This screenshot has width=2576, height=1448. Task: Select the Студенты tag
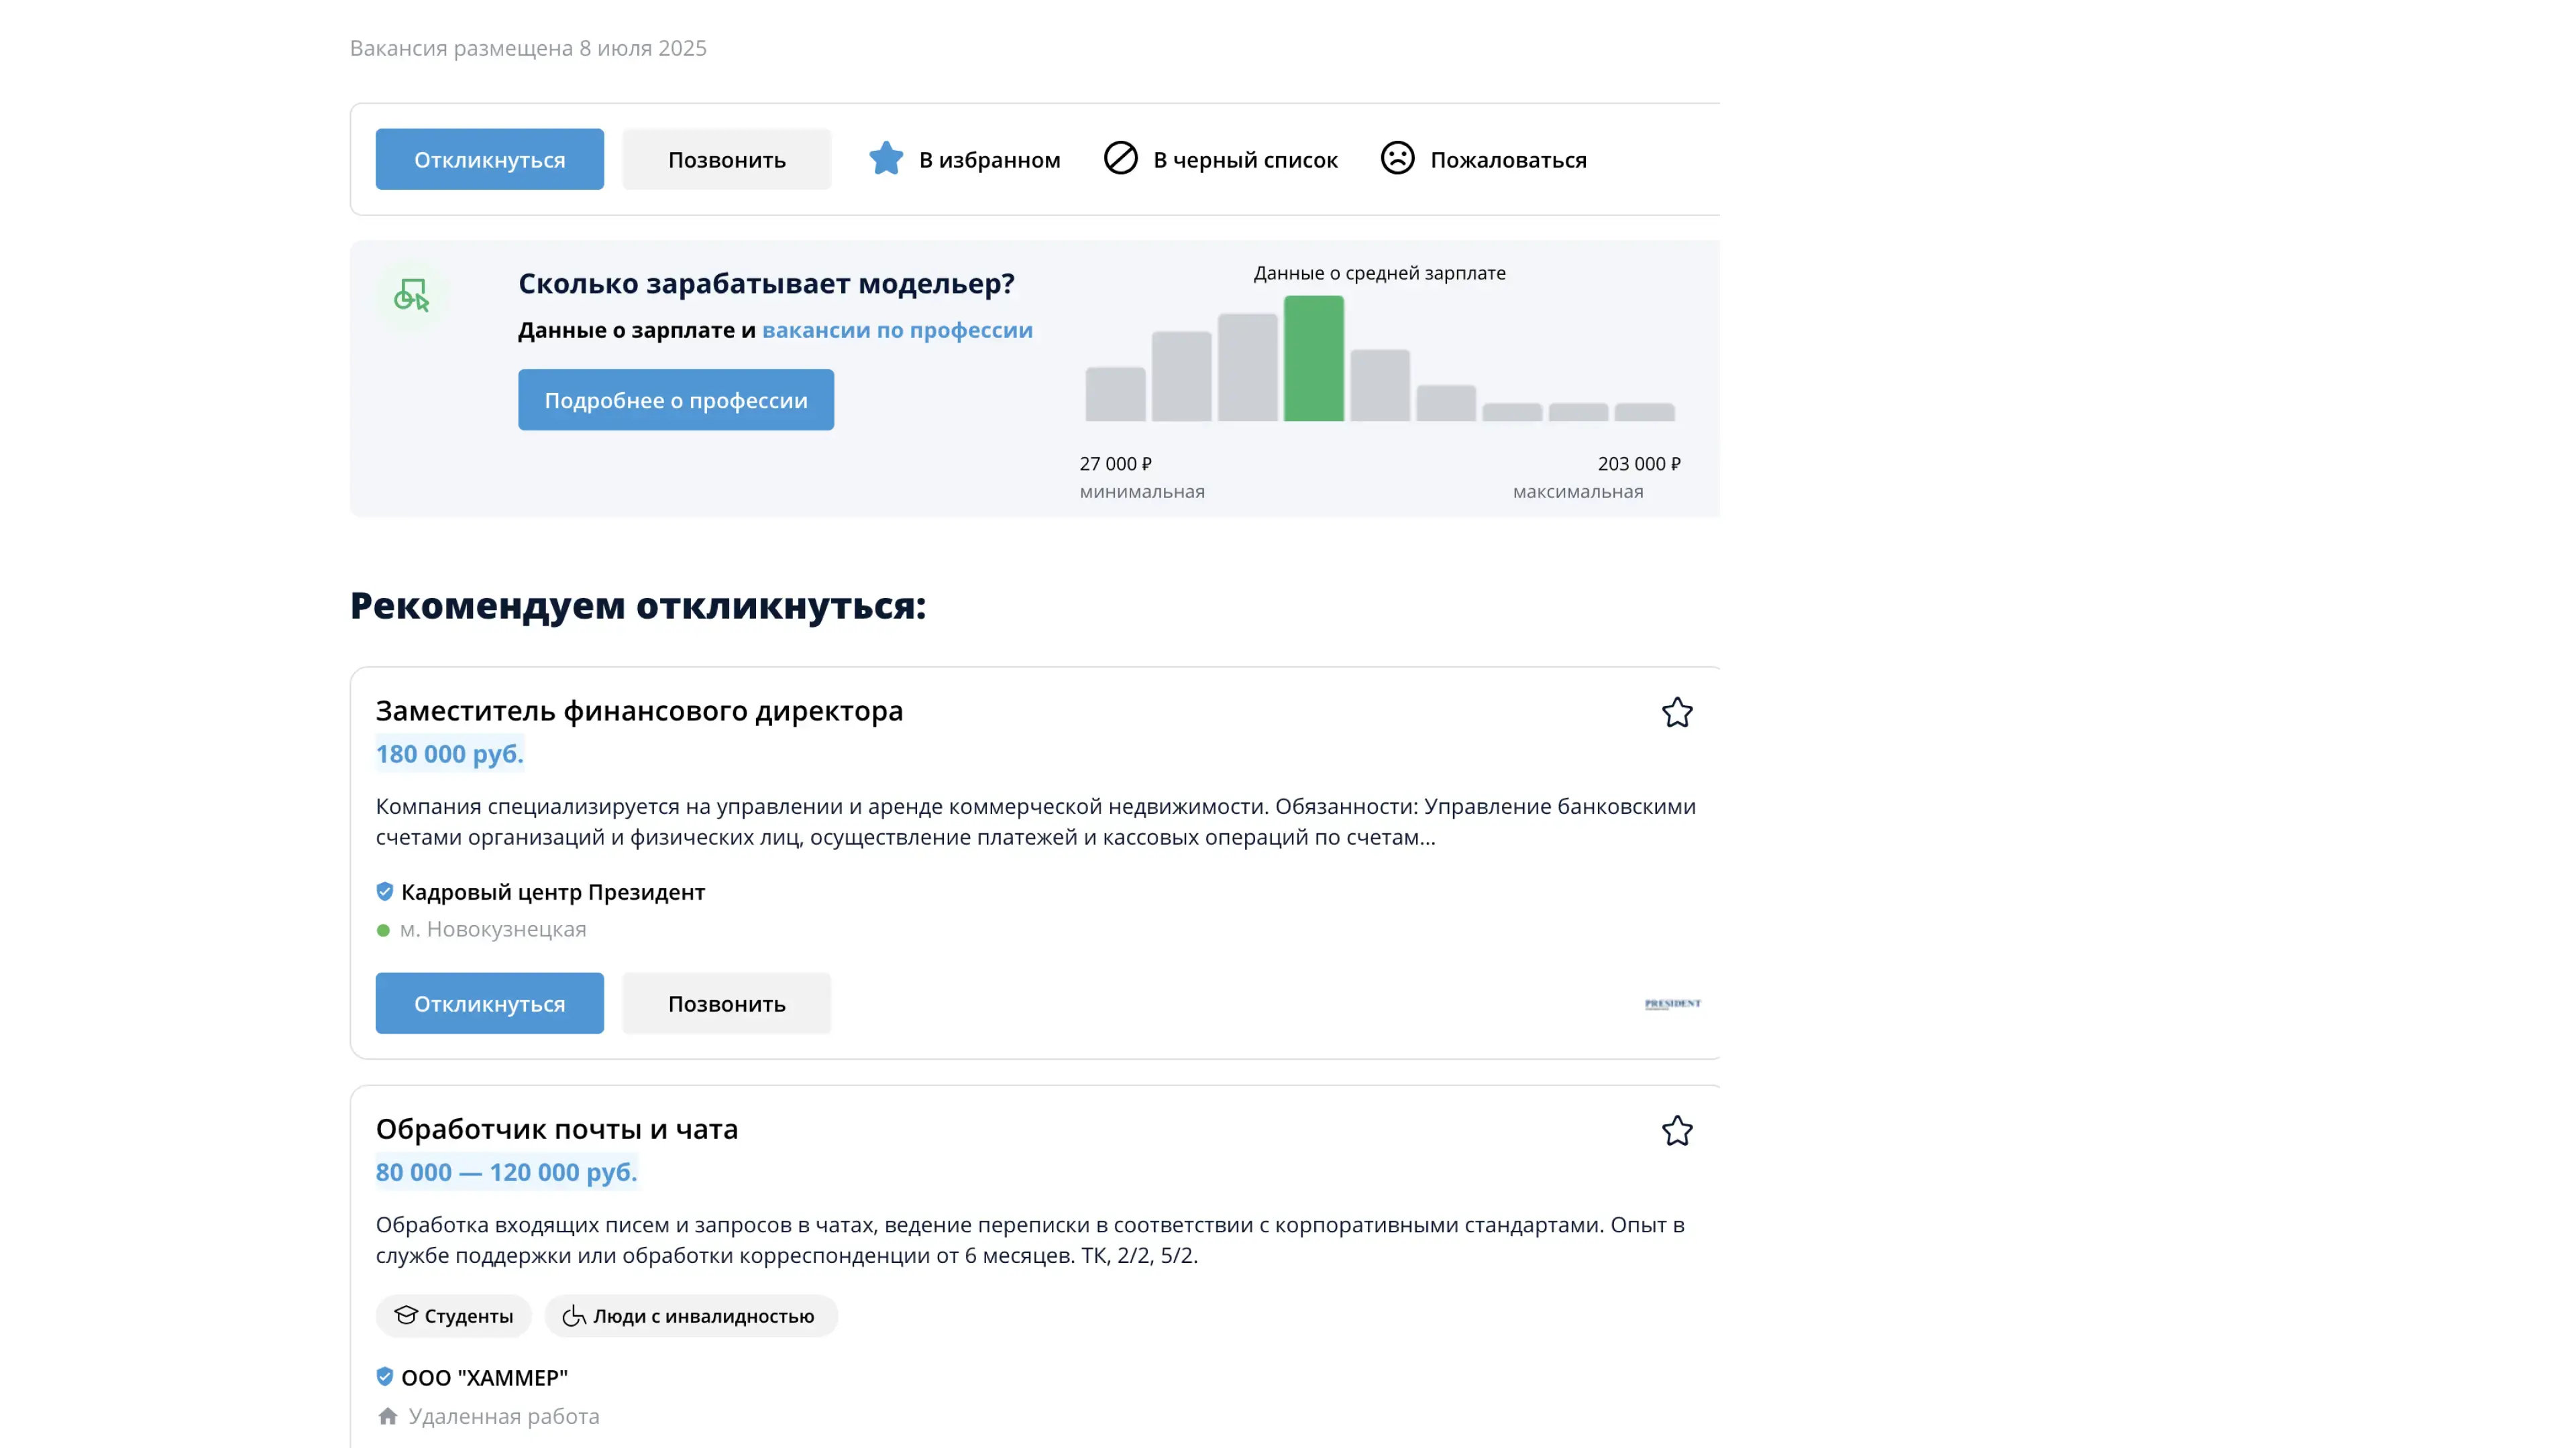[x=454, y=1316]
